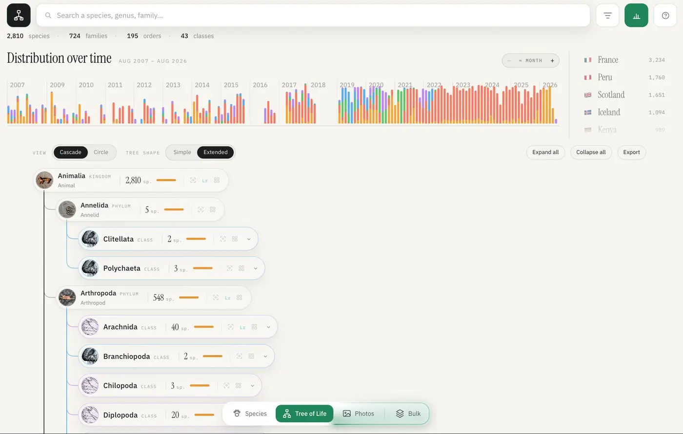Toggle the green distribution chart button
Screen dimensions: 683x434
point(636,16)
